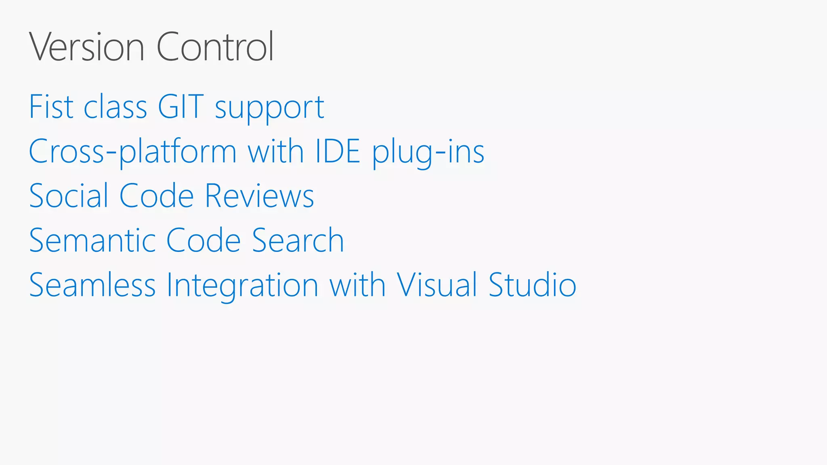
Task: Select the word Integration
Action: (242, 287)
